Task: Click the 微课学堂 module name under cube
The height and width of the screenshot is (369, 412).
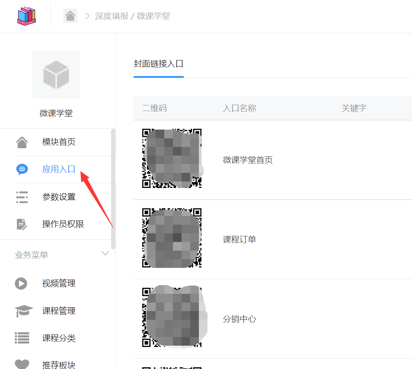Action: click(x=56, y=113)
